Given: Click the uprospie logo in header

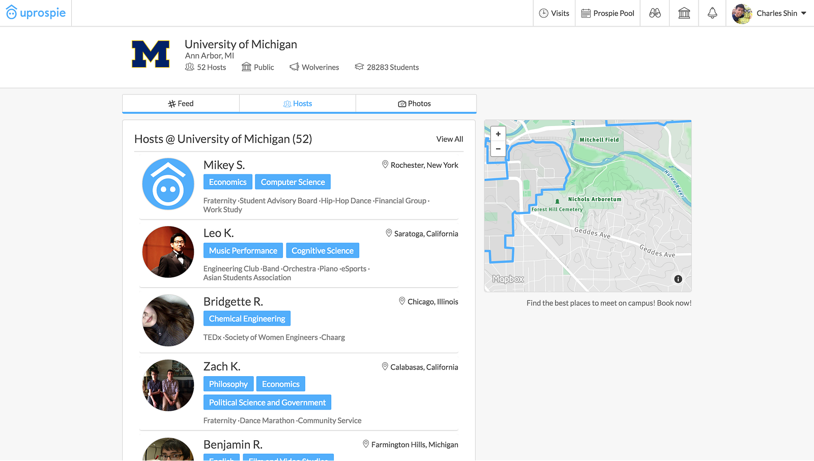Looking at the screenshot, I should pos(36,13).
